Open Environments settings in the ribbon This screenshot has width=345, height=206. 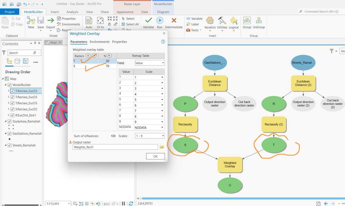68,24
